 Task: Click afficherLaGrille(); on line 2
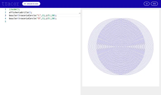[21, 12]
